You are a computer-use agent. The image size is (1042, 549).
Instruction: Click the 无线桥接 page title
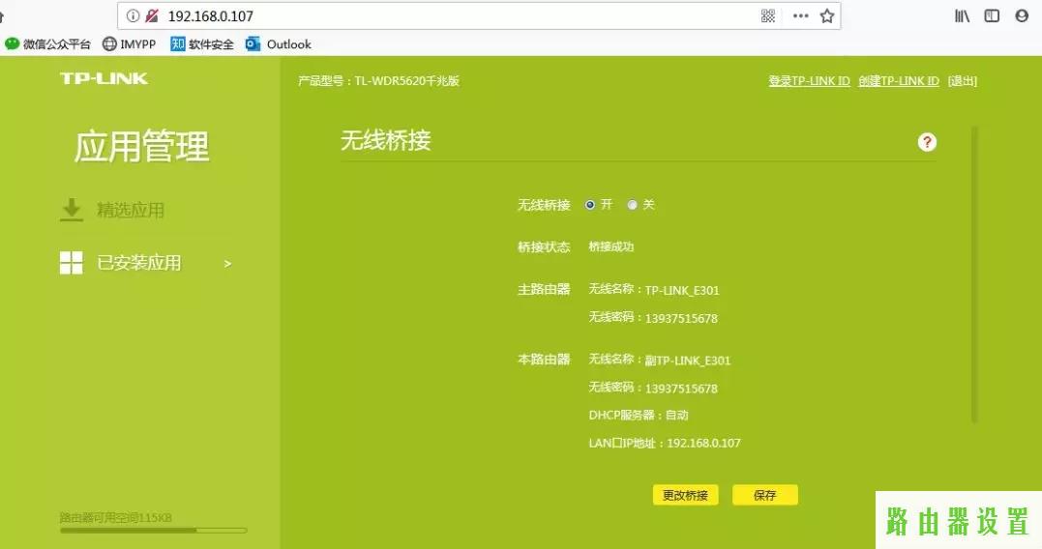[x=386, y=140]
